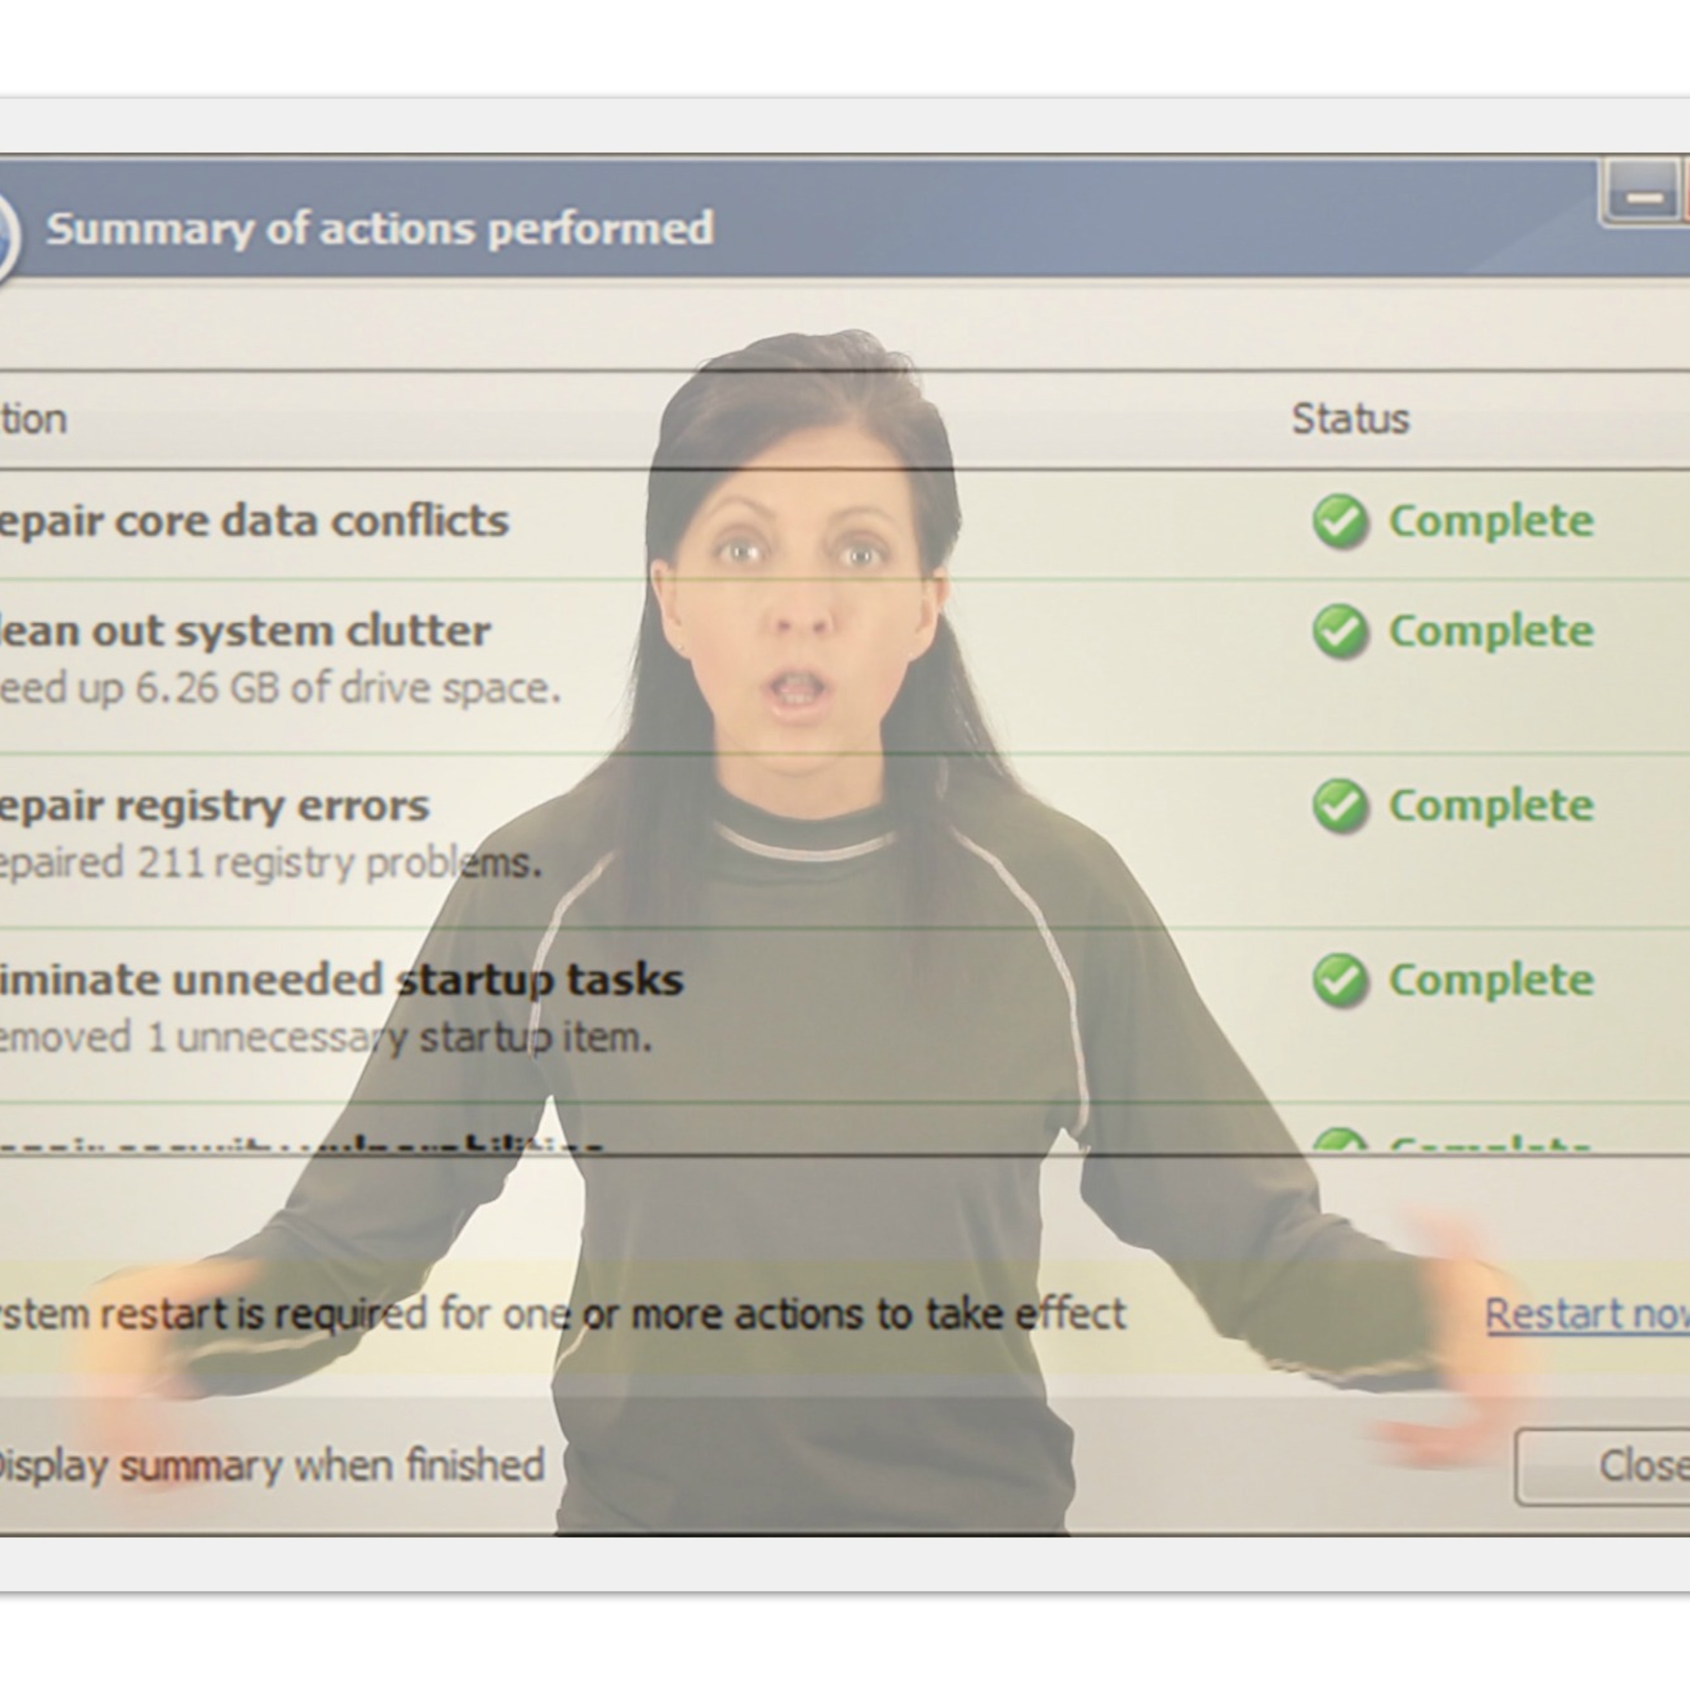
Task: Click the freed up 6.26 GB detail text
Action: pyautogui.click(x=280, y=688)
